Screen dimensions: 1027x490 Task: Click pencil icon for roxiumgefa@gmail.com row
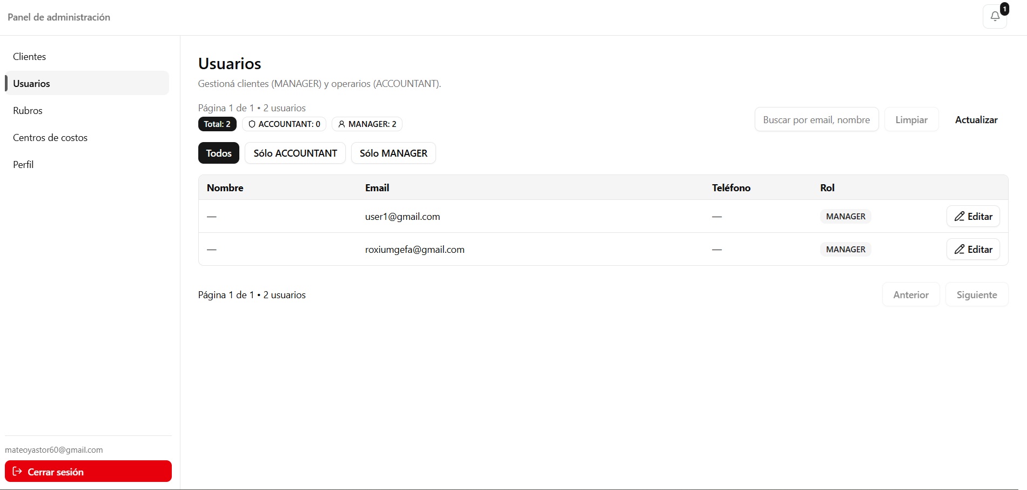tap(959, 250)
